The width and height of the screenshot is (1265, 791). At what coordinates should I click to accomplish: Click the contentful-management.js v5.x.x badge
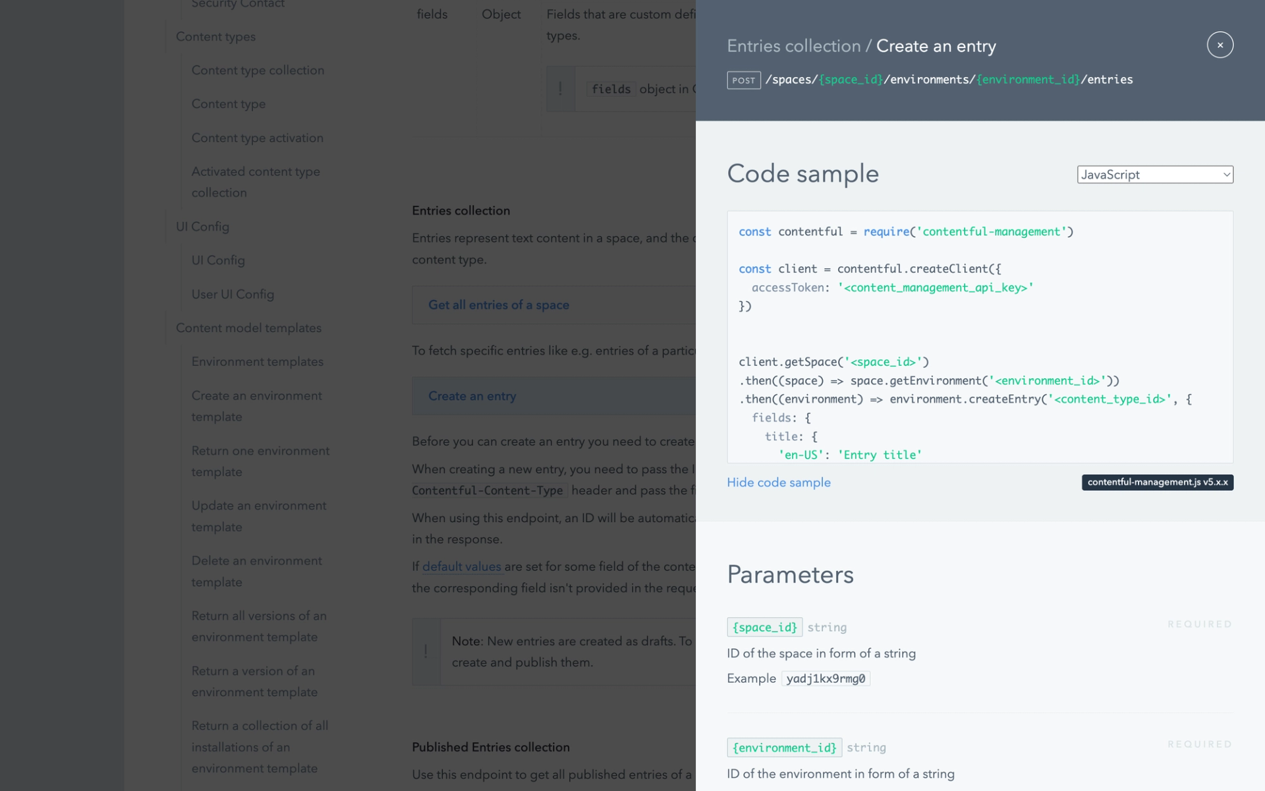tap(1157, 483)
